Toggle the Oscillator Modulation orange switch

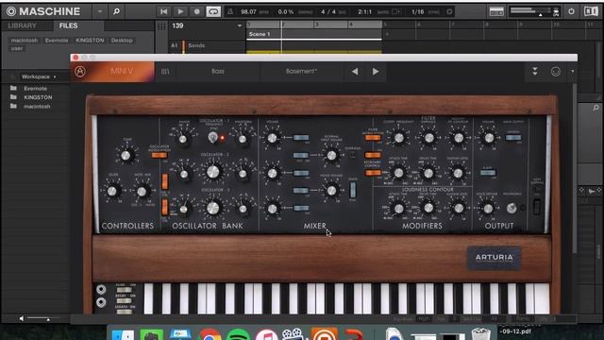tap(159, 155)
